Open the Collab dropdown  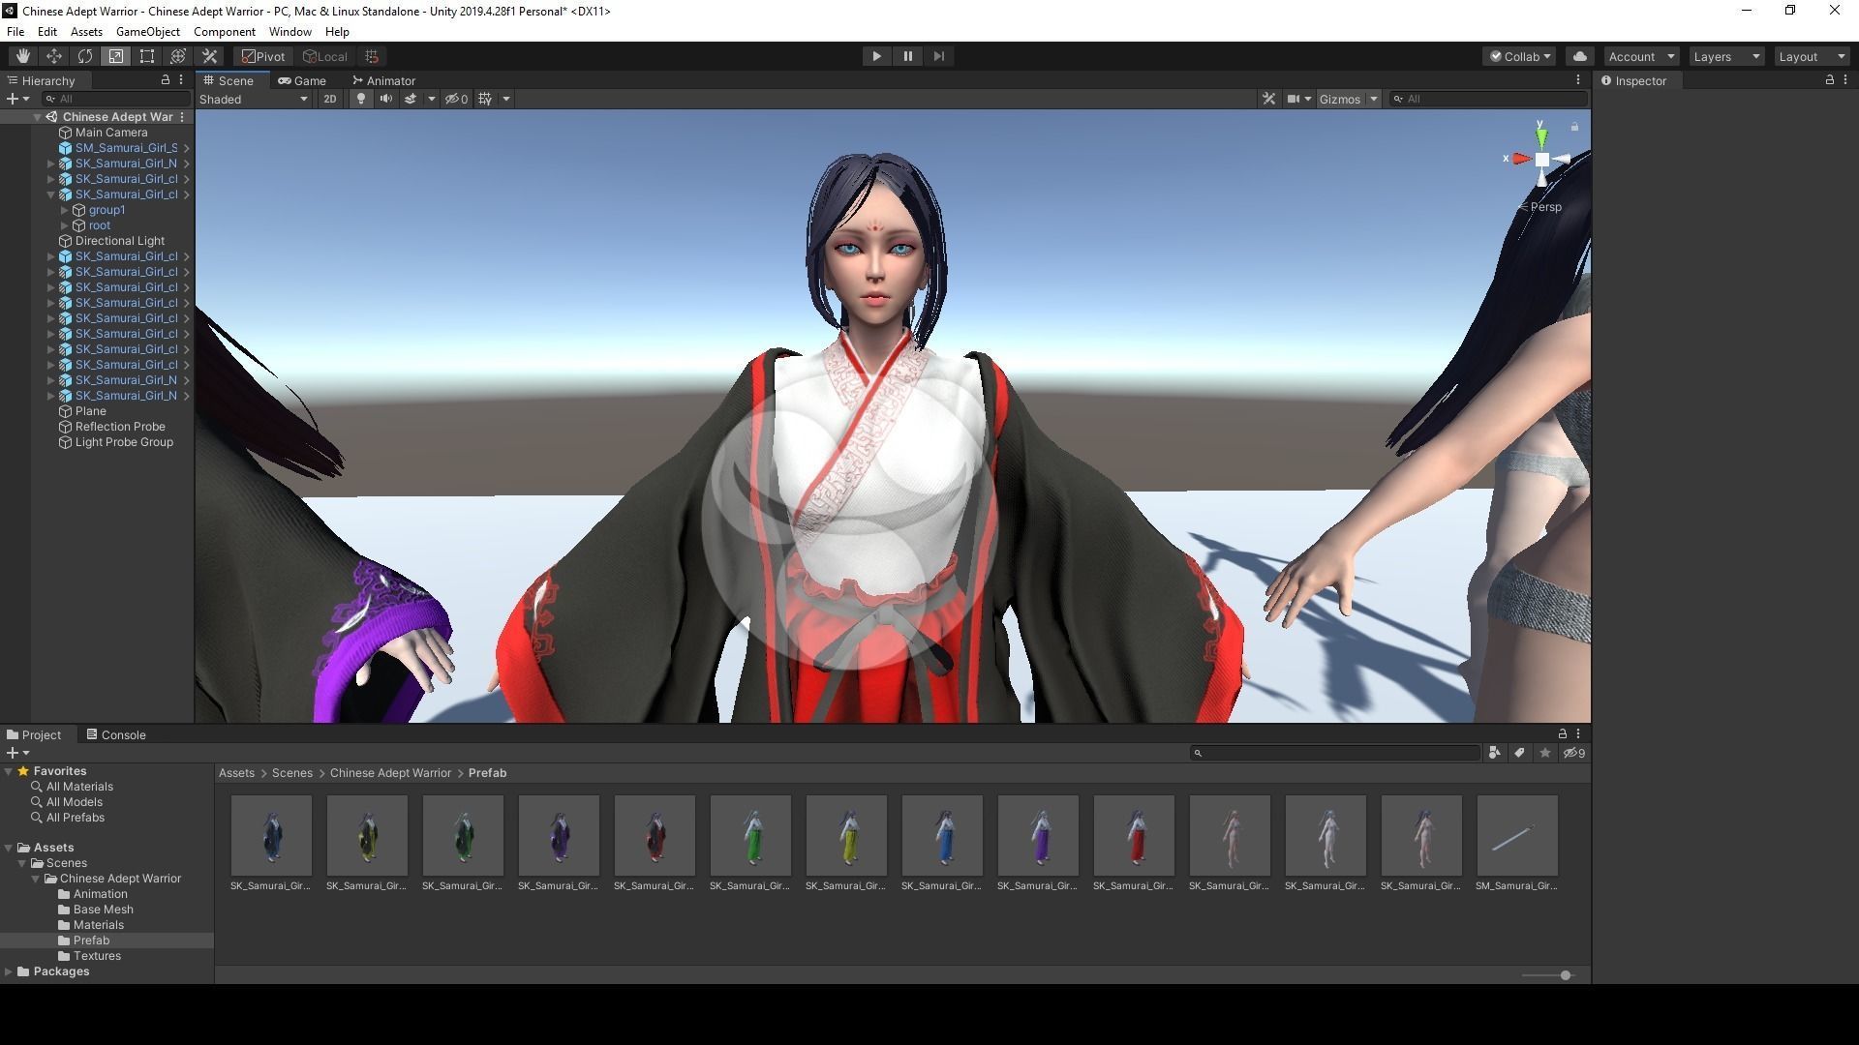(x=1519, y=56)
